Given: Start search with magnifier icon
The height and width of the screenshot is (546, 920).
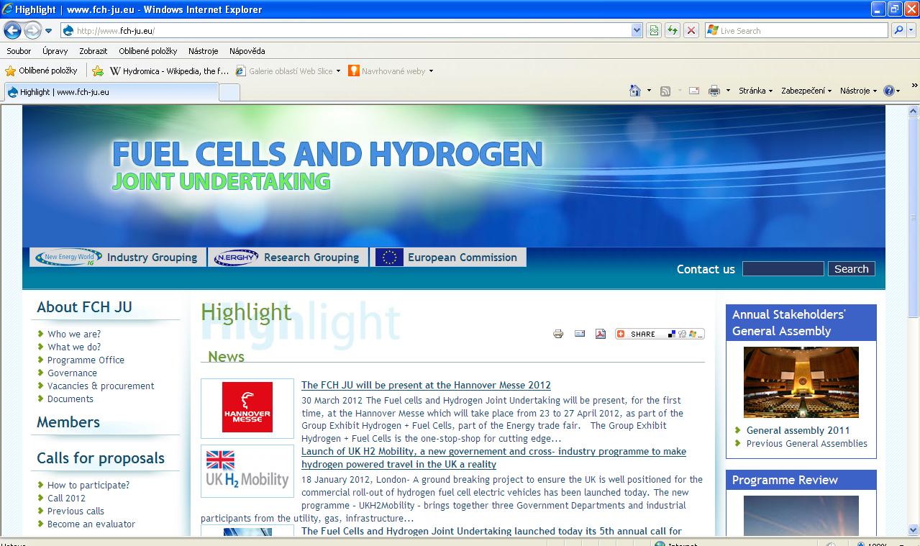Looking at the screenshot, I should [898, 31].
